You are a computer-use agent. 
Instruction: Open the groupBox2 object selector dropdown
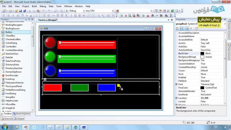[225, 24]
